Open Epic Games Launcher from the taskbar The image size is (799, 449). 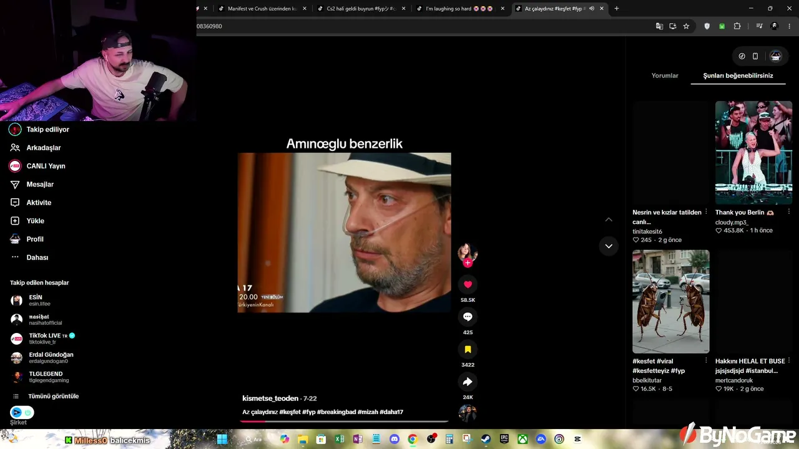pyautogui.click(x=504, y=439)
